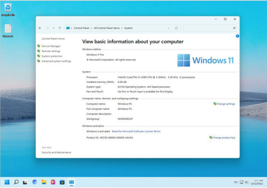Open Advanced system settings link
267x188 pixels.
[x=56, y=61]
